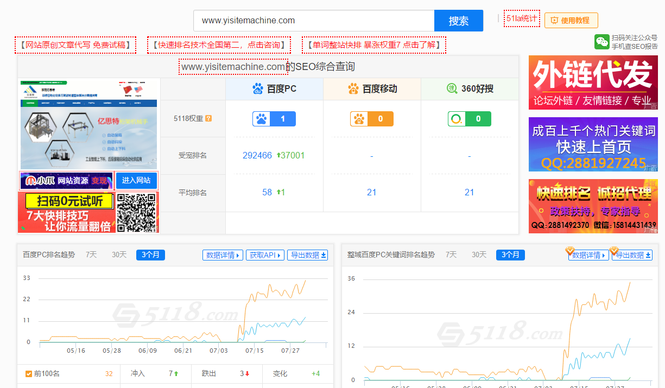Click the 百度PC 平均排名 value 58
The image size is (665, 388).
coord(267,192)
